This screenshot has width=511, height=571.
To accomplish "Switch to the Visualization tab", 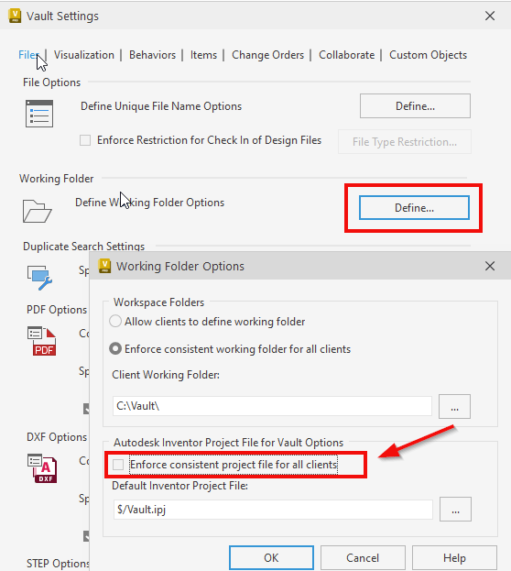I will (x=84, y=55).
